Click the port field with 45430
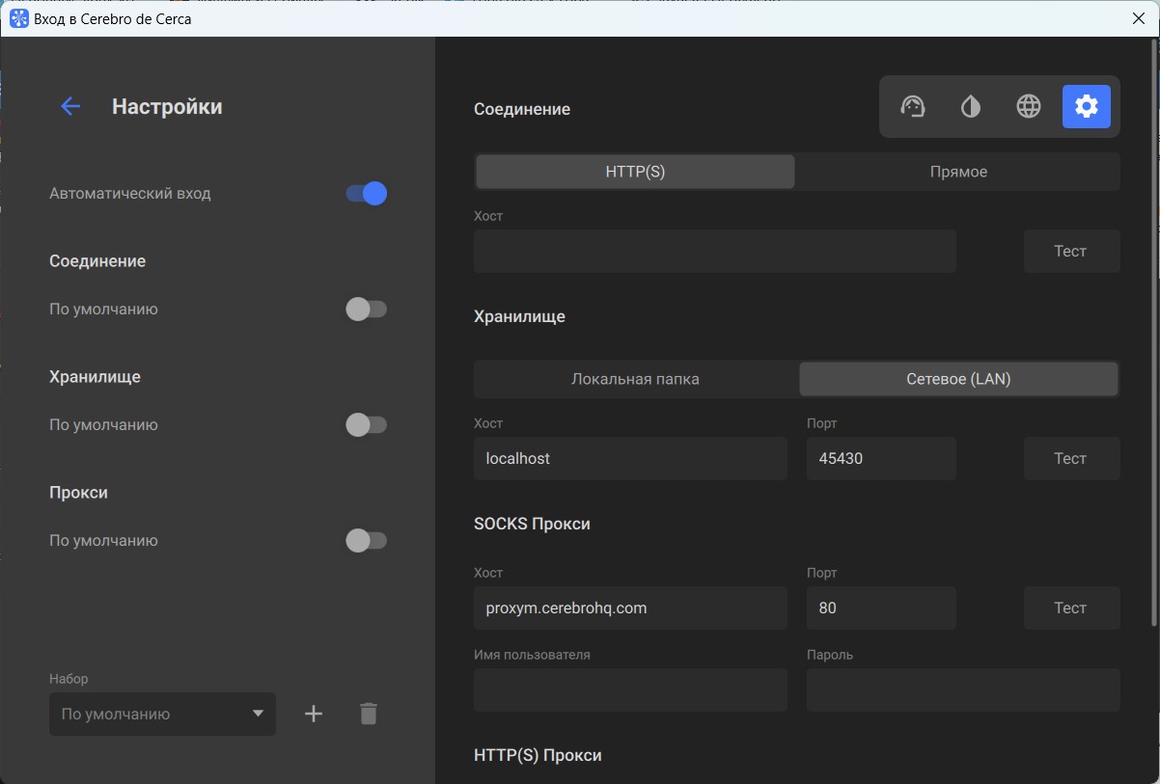Screen dimensions: 1160x784 (881, 458)
